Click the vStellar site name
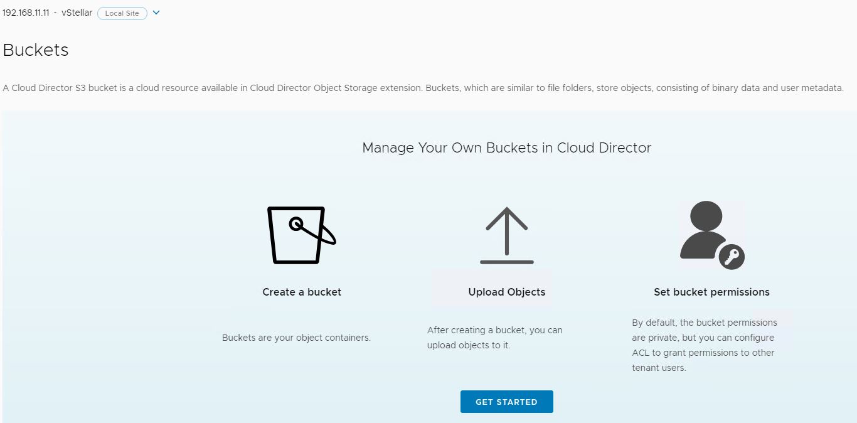857x423 pixels. point(77,13)
